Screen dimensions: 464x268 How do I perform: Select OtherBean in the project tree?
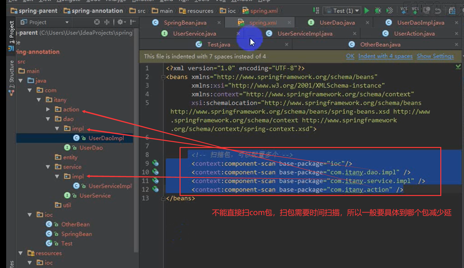pos(75,224)
